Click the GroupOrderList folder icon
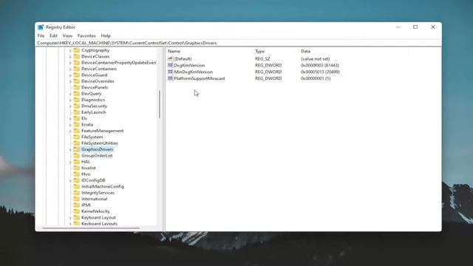473x266 pixels. point(77,155)
